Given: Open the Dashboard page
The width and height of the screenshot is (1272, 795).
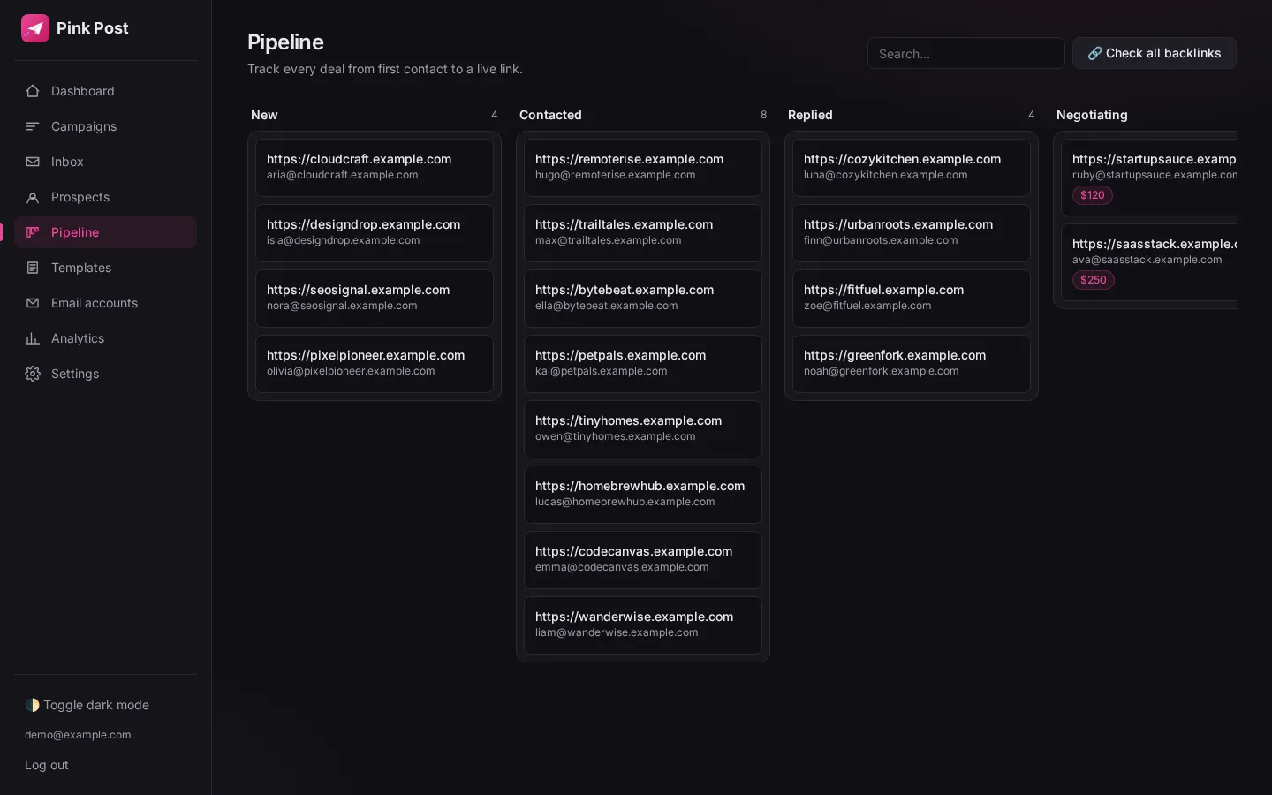Looking at the screenshot, I should 105,91.
